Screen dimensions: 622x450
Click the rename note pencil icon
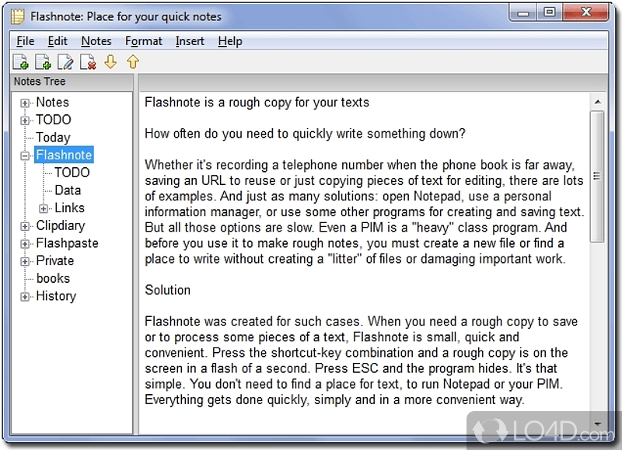coord(65,62)
